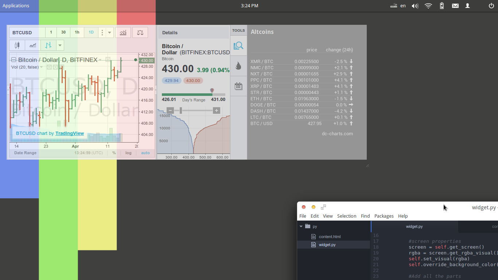Screen dimensions: 498x280
Task: Open the symbol details magnifier tool
Action: click(x=238, y=46)
